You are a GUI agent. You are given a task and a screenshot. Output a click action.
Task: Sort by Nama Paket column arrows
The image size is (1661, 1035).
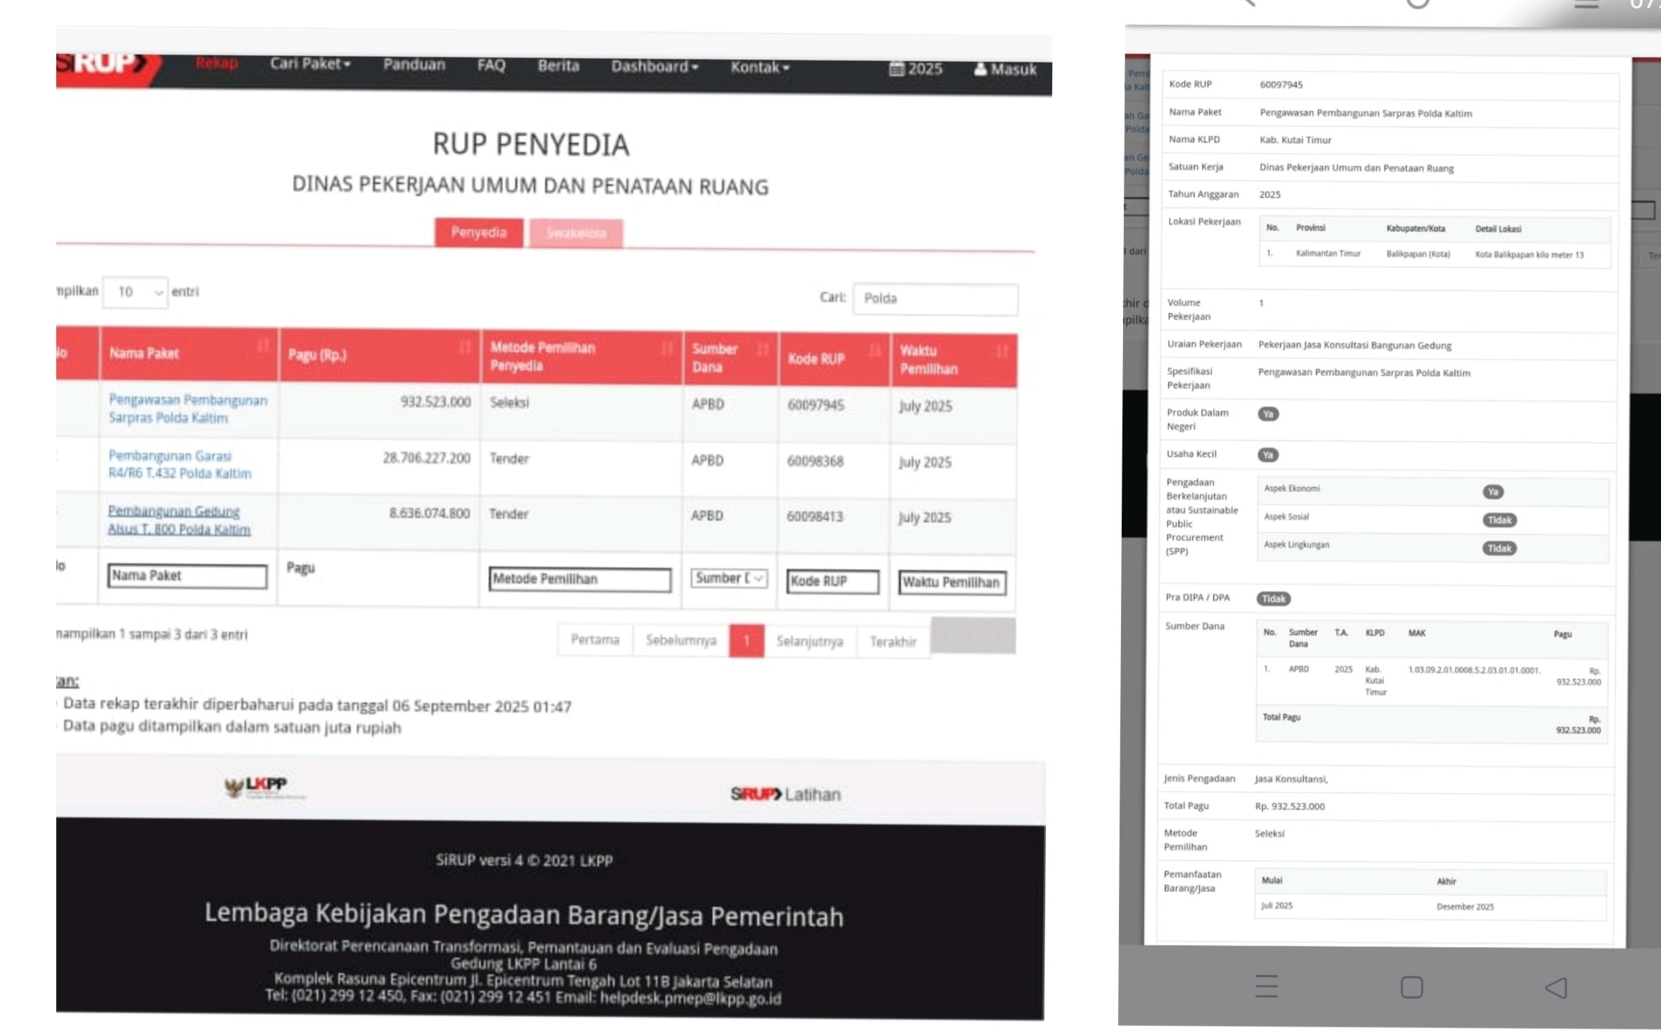pyautogui.click(x=263, y=346)
